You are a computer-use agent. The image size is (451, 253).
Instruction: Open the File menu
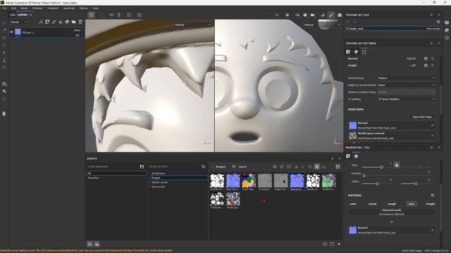(x=4, y=8)
